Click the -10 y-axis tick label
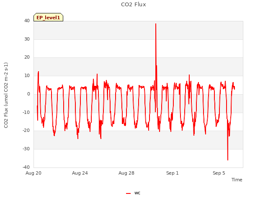 [26, 112]
